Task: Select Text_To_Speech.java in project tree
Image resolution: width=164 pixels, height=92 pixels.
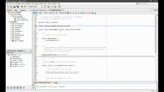Action: (22, 20)
